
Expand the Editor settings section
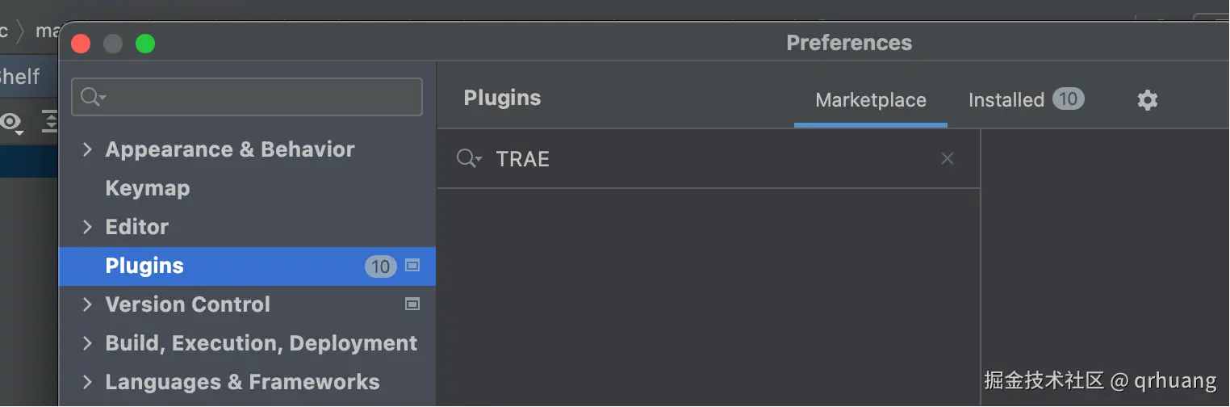click(x=88, y=227)
